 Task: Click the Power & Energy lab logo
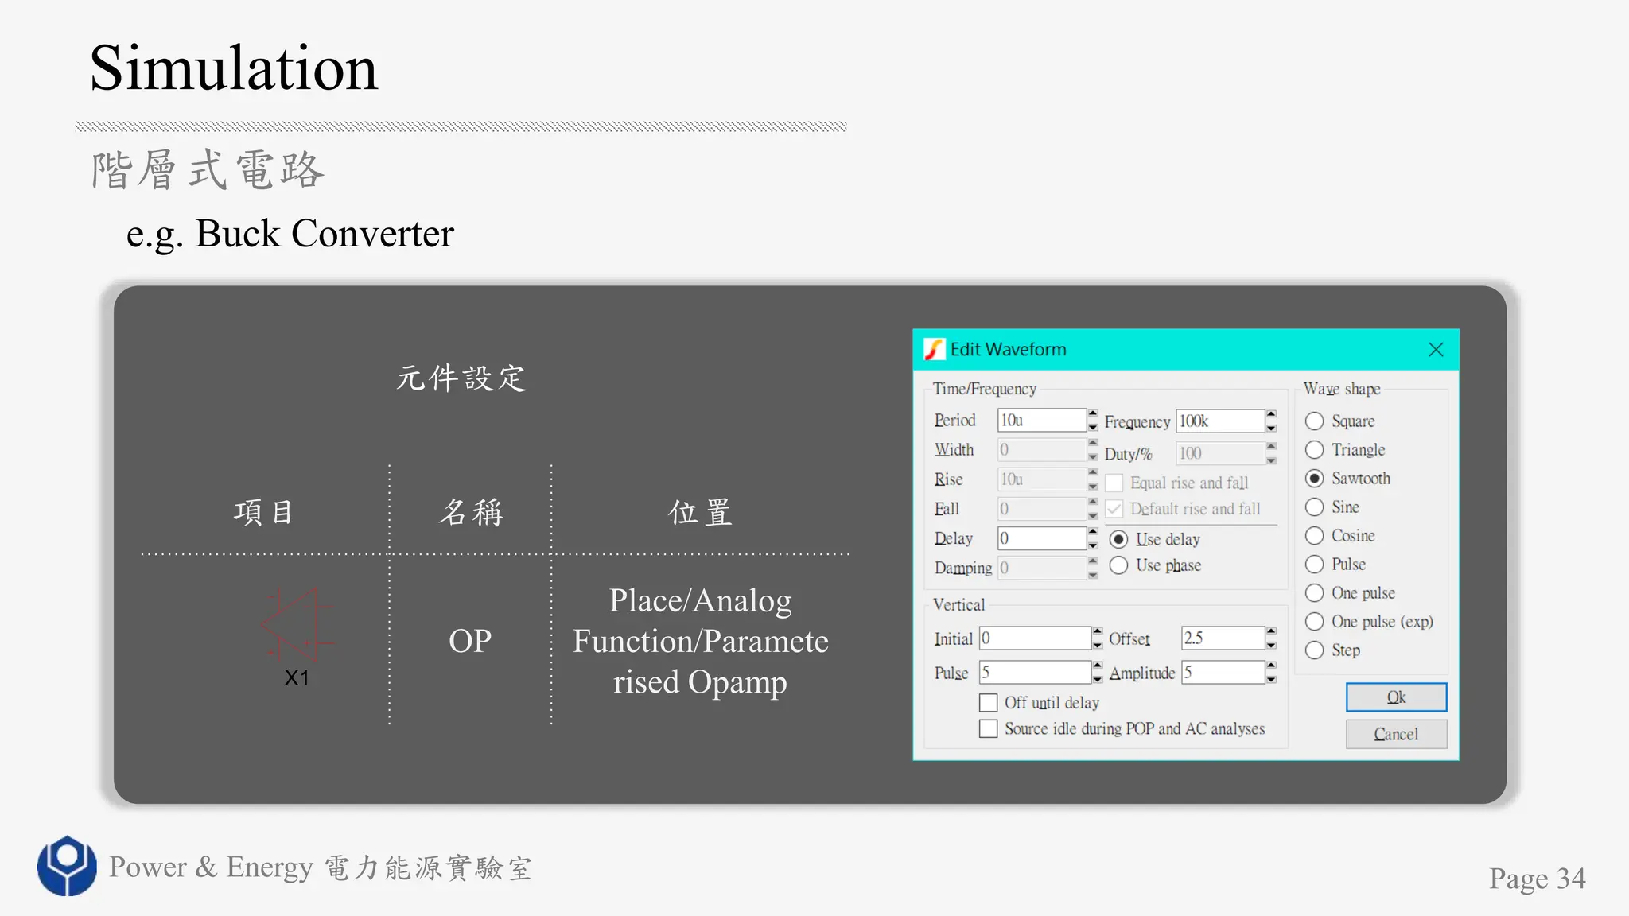click(67, 866)
